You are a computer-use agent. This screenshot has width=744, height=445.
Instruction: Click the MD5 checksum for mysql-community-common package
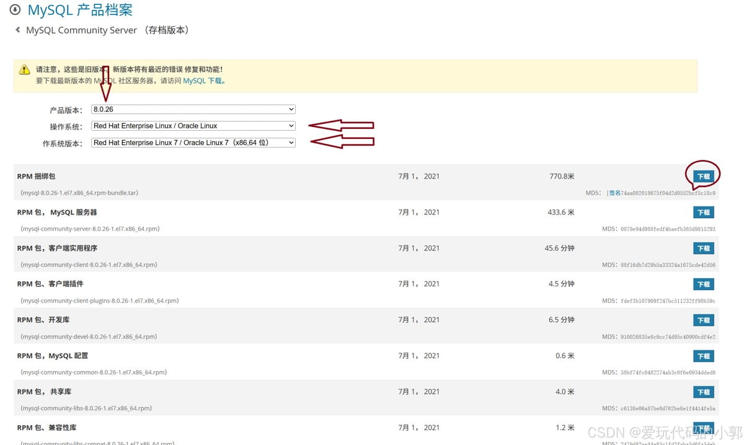668,372
